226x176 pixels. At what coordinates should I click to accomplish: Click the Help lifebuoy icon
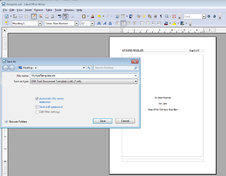174,17
